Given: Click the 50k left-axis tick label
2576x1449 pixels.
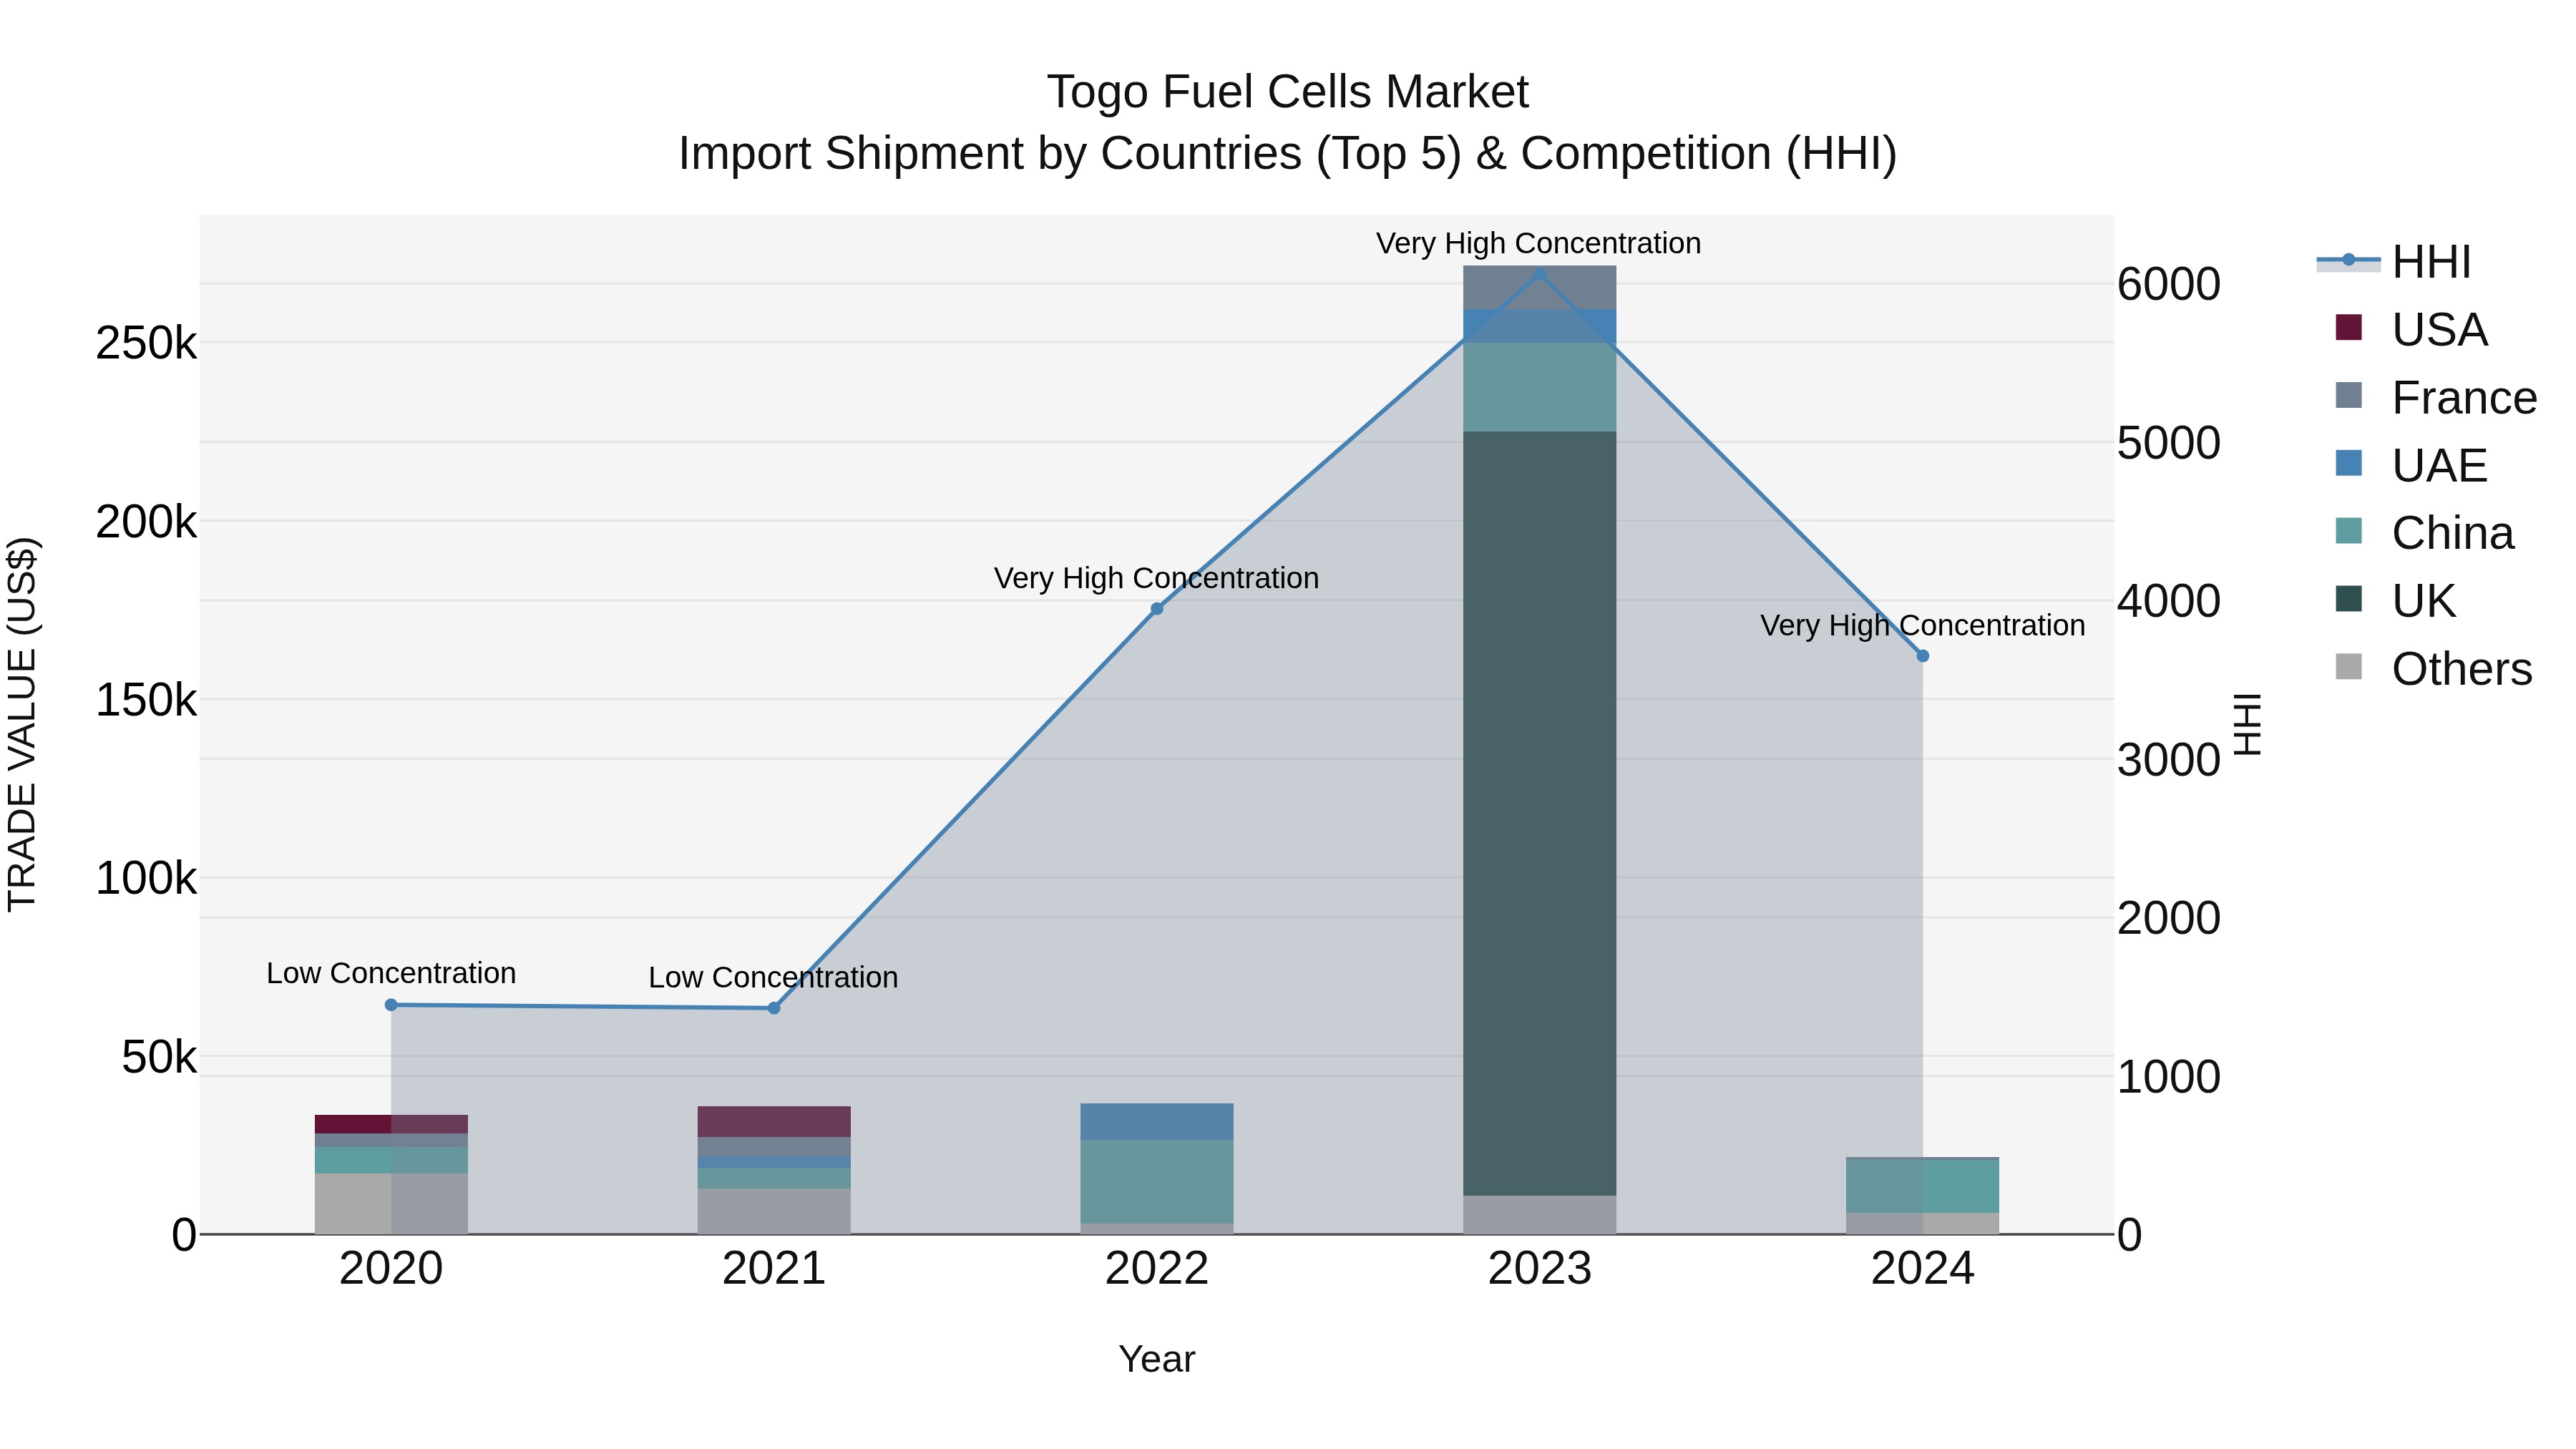Looking at the screenshot, I should coord(159,1057).
